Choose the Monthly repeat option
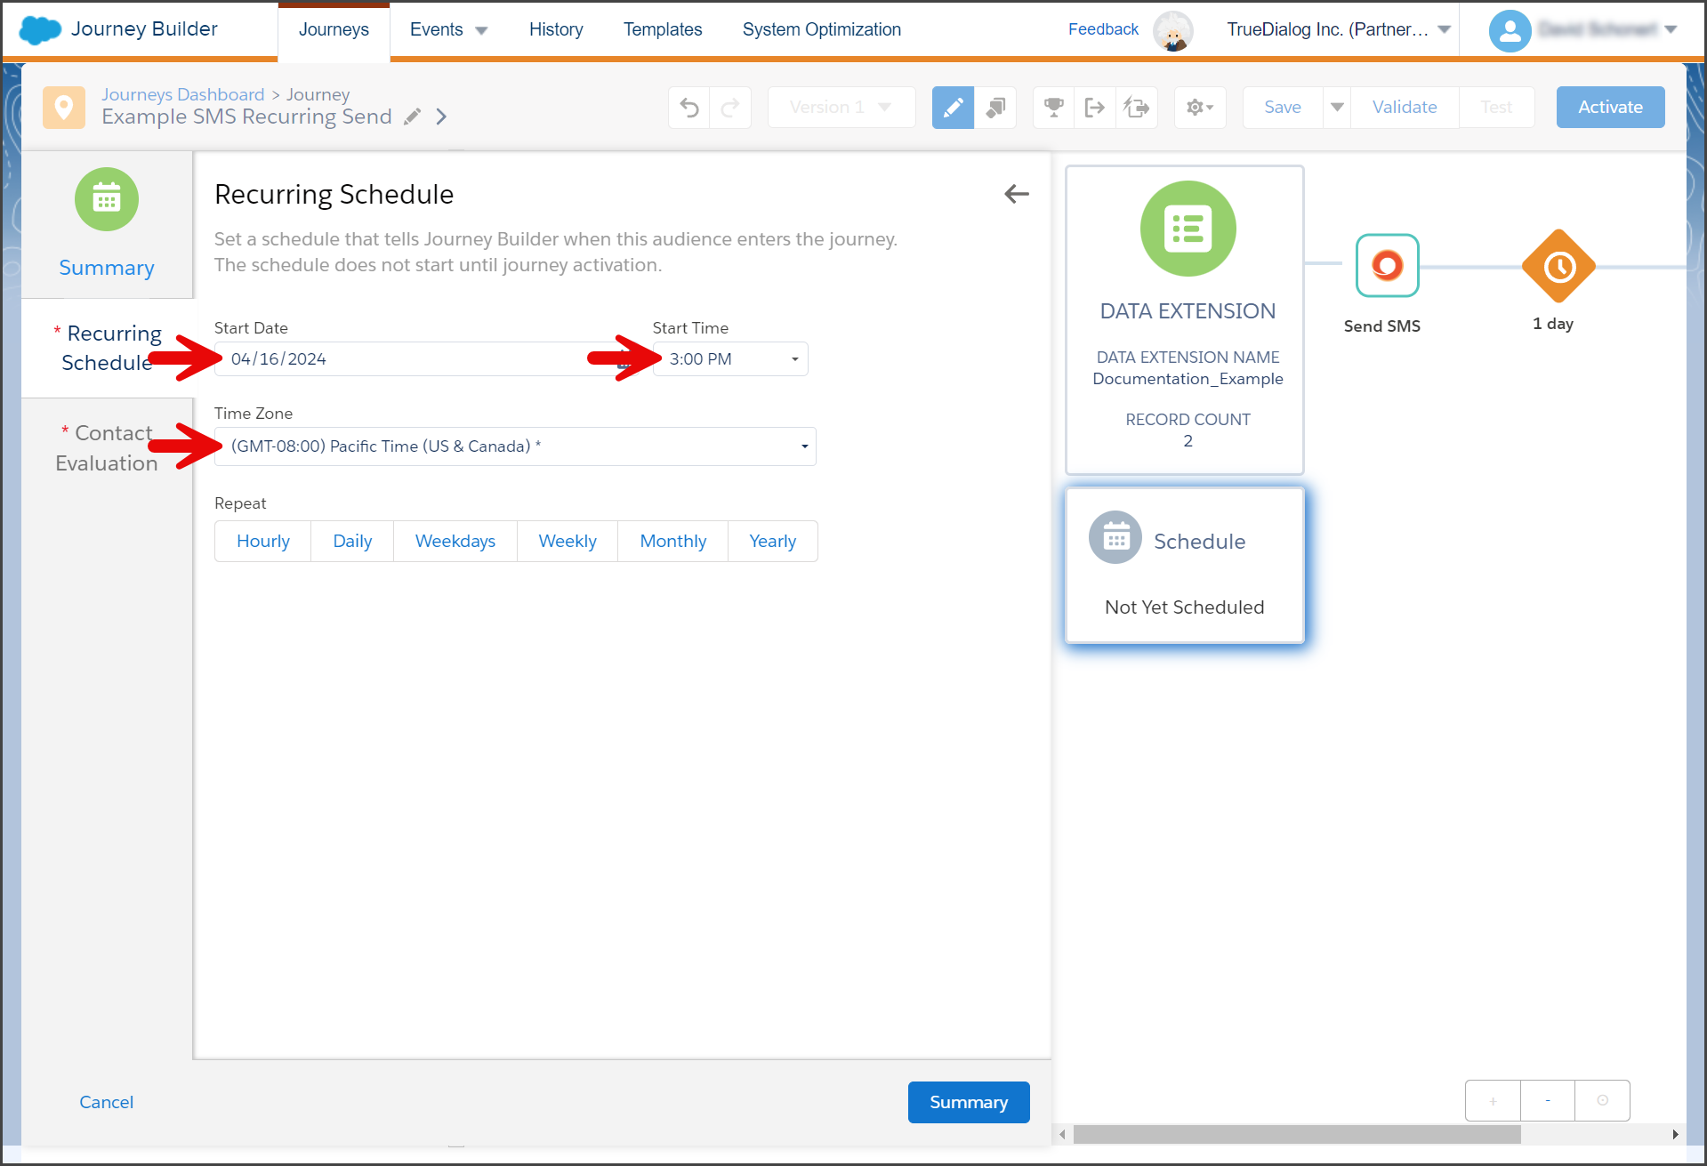Image resolution: width=1707 pixels, height=1166 pixels. point(673,541)
